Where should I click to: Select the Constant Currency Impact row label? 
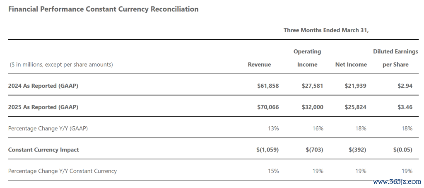(x=43, y=149)
